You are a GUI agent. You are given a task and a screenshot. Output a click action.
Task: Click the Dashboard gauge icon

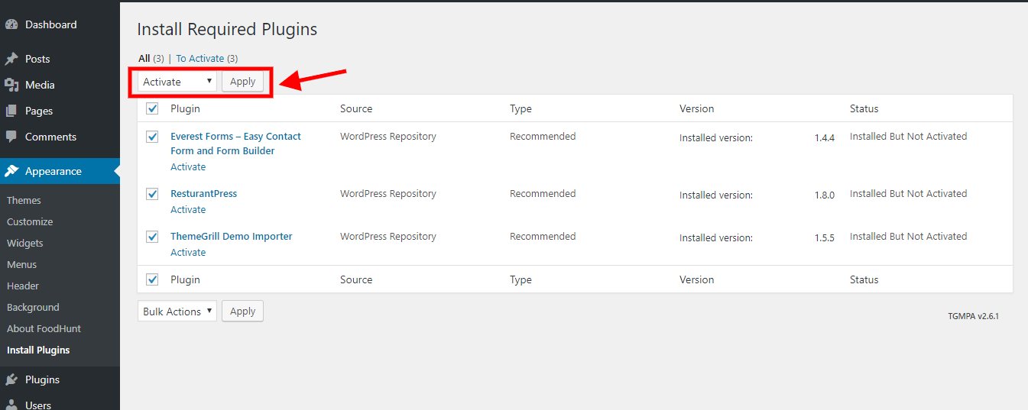pyautogui.click(x=11, y=24)
